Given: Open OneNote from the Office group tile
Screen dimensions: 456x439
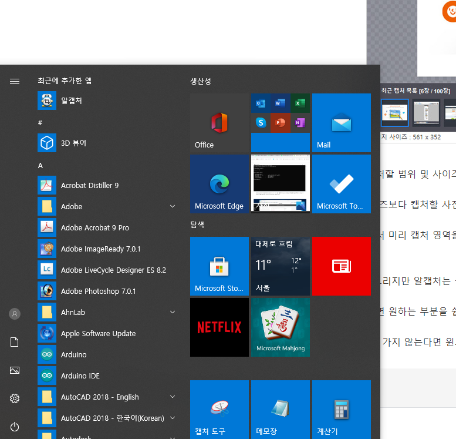Looking at the screenshot, I should click(x=300, y=123).
